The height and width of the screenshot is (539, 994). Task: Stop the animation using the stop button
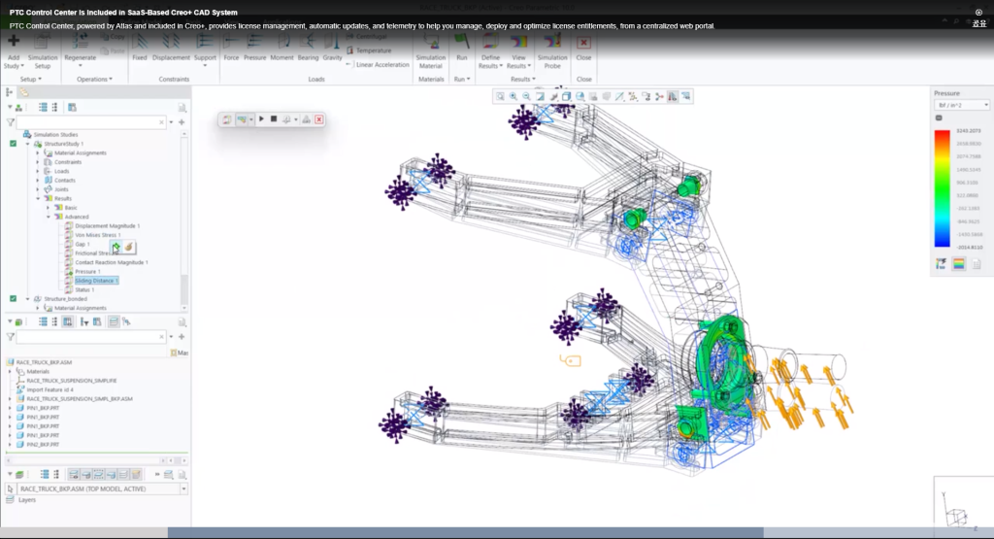(x=274, y=119)
